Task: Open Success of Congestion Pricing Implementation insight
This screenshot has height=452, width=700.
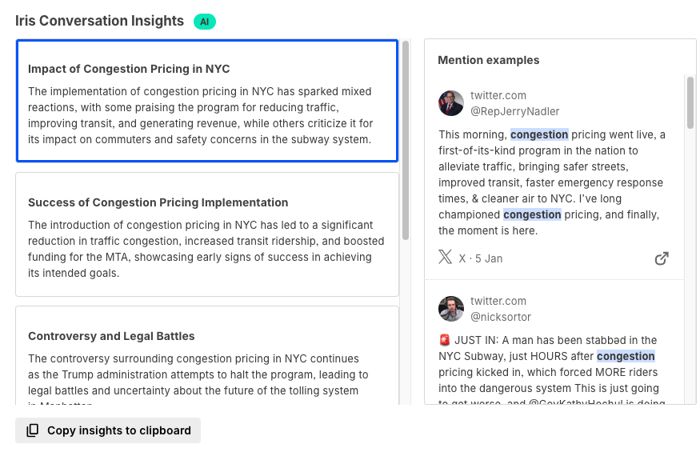Action: (x=206, y=234)
